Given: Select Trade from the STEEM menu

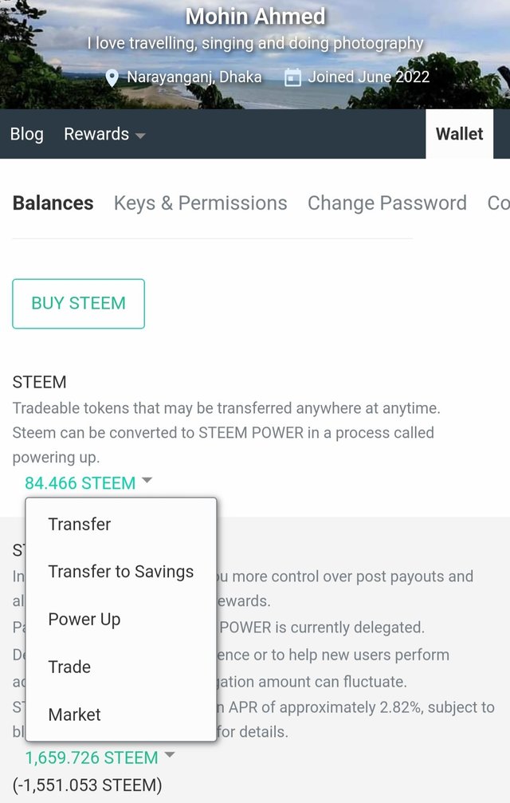Looking at the screenshot, I should [69, 667].
